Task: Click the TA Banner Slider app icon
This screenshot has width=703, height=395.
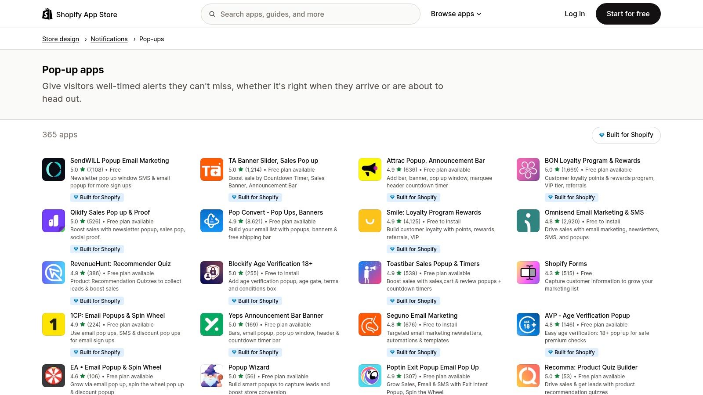Action: point(211,169)
